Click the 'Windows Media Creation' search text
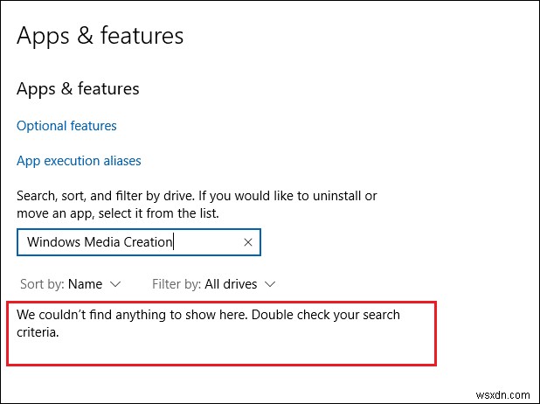This screenshot has width=540, height=404. click(x=100, y=242)
